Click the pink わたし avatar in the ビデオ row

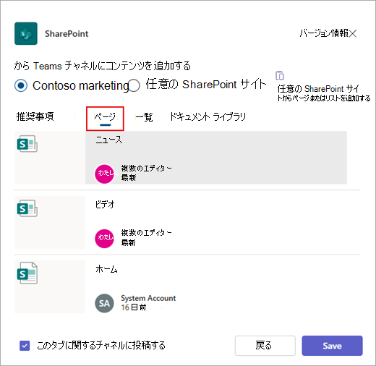pyautogui.click(x=104, y=239)
